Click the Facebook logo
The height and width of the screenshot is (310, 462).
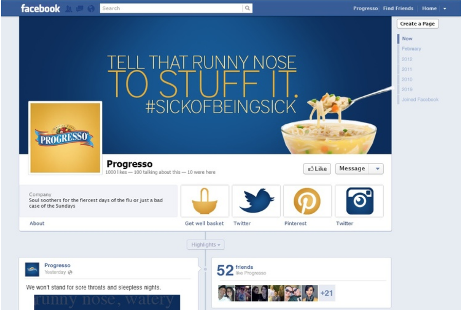point(40,8)
